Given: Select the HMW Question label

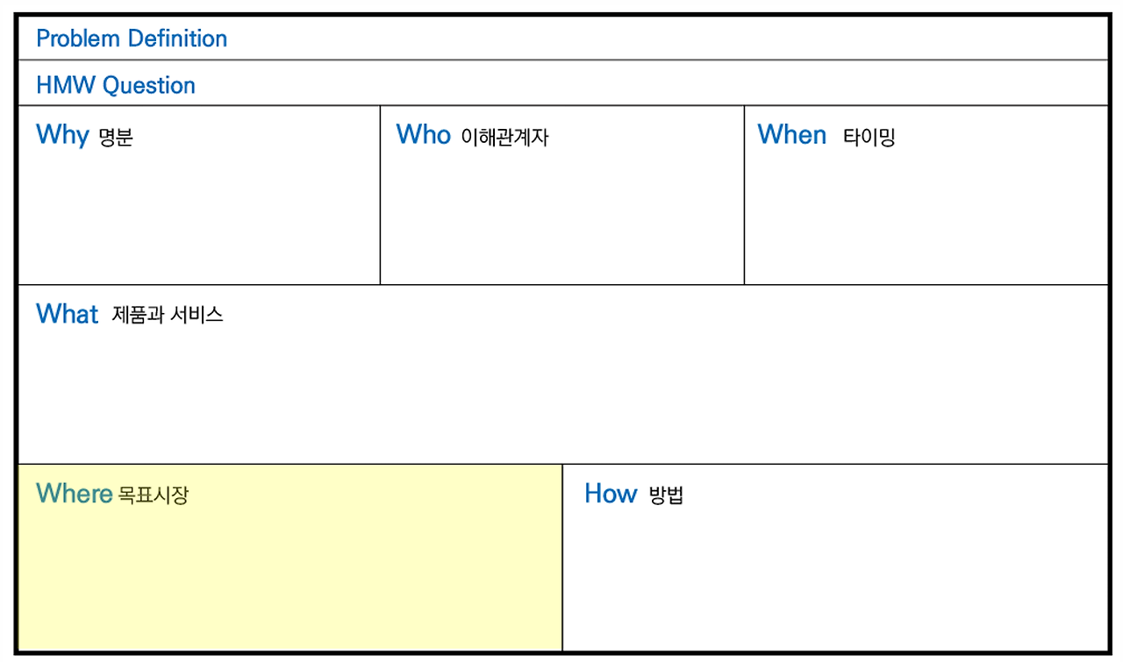Looking at the screenshot, I should (116, 85).
